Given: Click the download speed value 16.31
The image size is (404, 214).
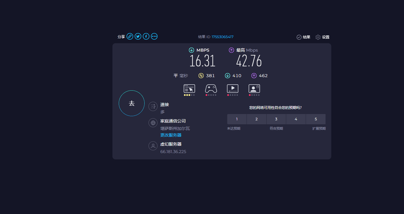Looking at the screenshot, I should (203, 61).
